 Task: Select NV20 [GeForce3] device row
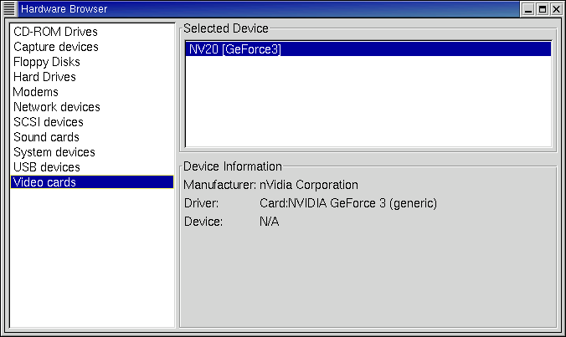pyautogui.click(x=368, y=49)
